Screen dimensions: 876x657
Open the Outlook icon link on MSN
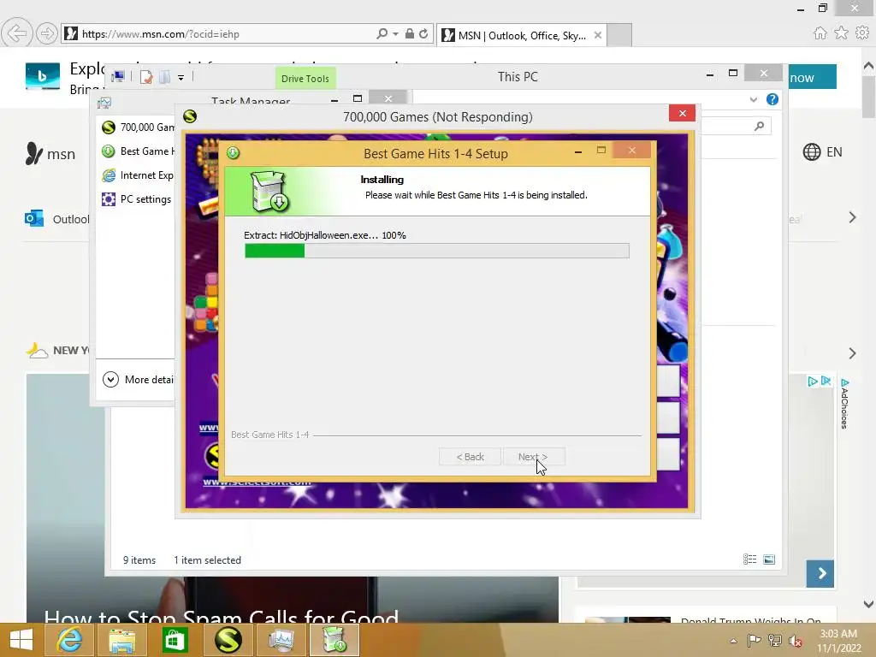(x=34, y=218)
